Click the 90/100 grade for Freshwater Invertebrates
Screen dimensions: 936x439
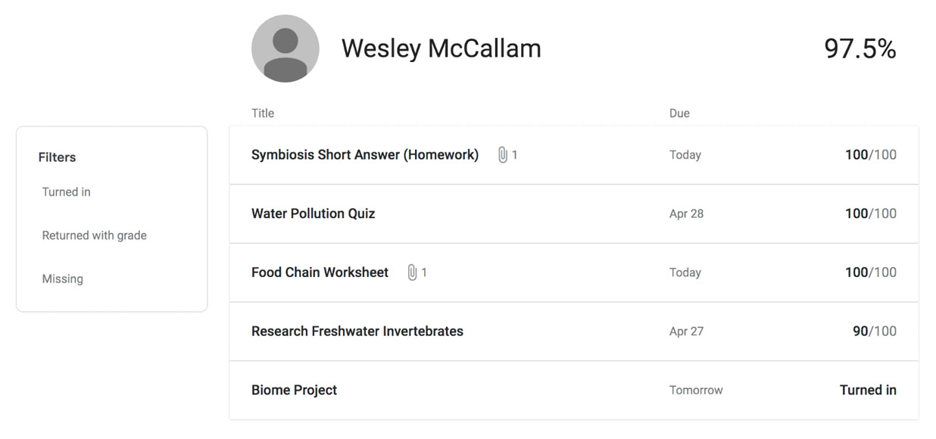click(x=874, y=332)
